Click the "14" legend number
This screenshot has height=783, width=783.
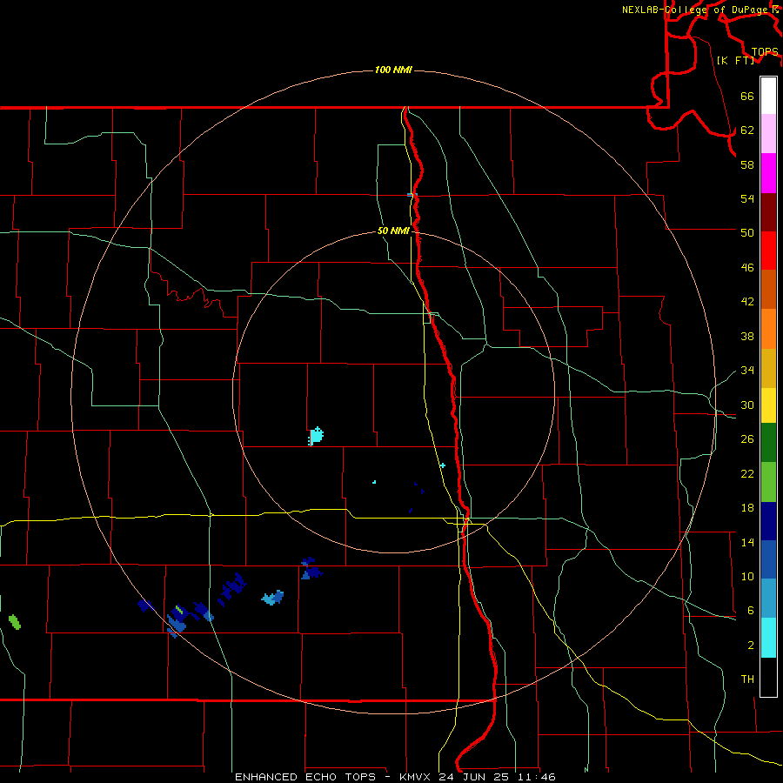[747, 542]
